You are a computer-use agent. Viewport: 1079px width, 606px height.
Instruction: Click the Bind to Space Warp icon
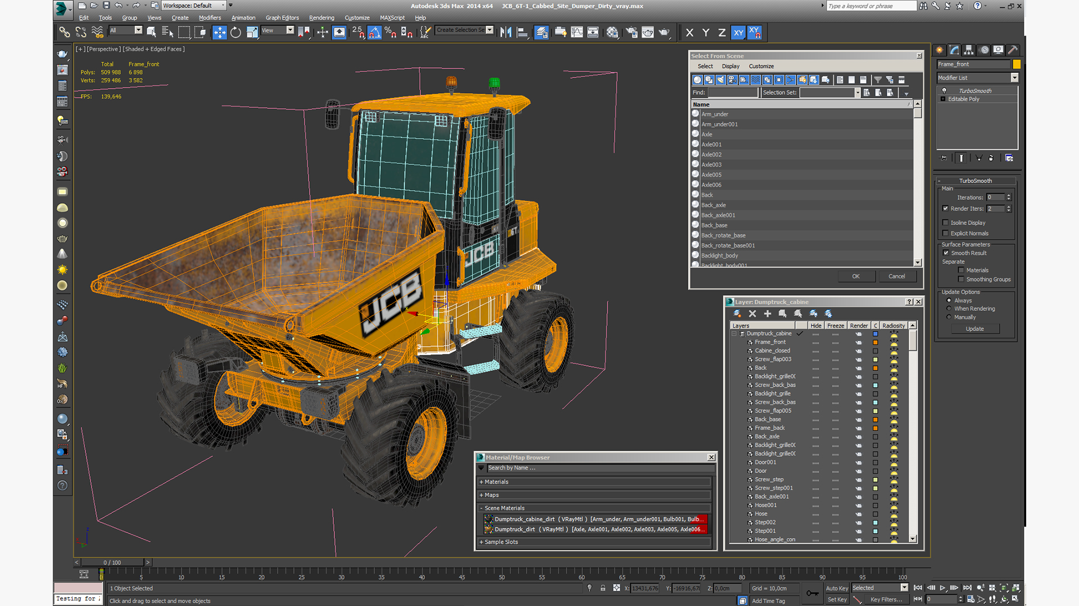(97, 33)
